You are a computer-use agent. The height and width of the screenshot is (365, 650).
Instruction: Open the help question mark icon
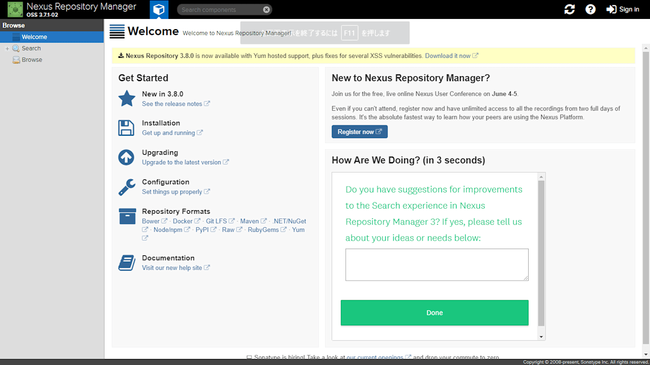tap(590, 9)
